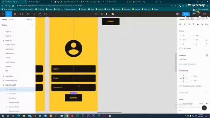This screenshot has height=118, width=210.
Task: Select the account-circle layer
Action: [x=14, y=107]
